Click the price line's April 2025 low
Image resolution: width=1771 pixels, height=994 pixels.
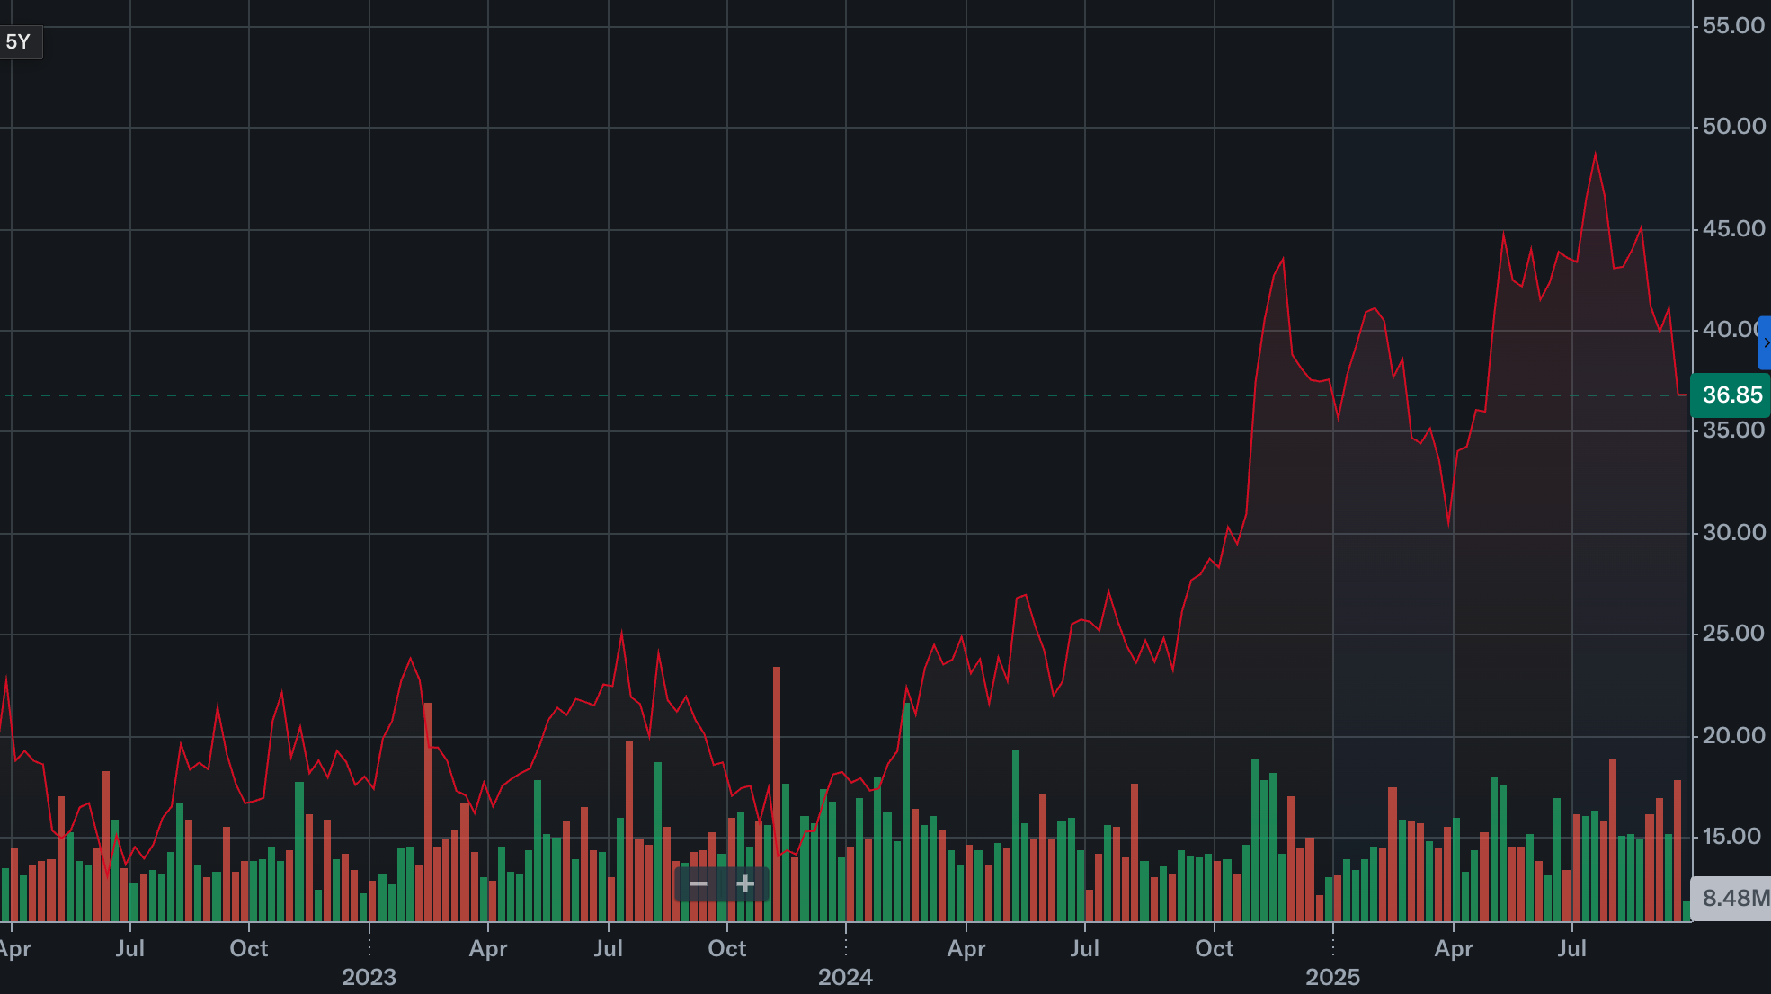coord(1449,524)
